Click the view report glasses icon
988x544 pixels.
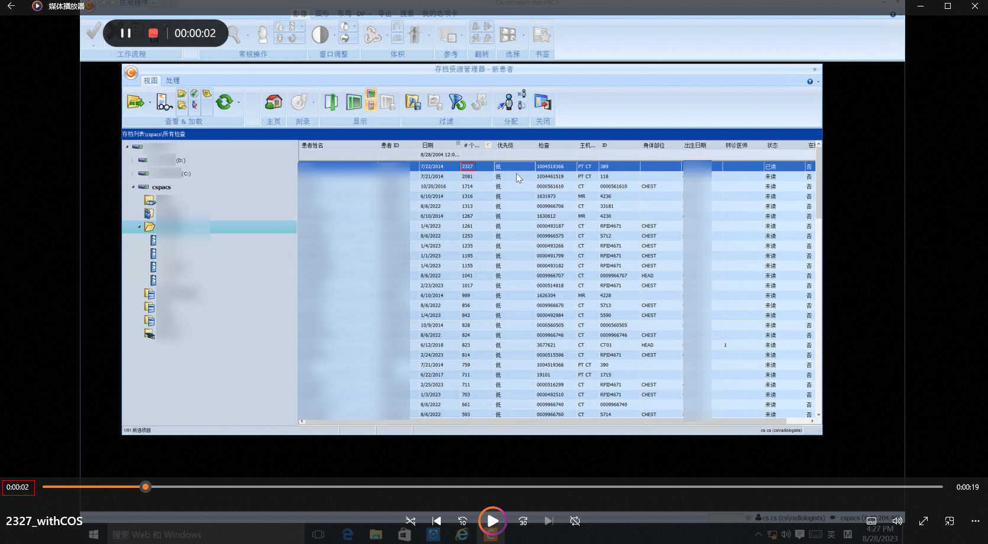pyautogui.click(x=164, y=103)
